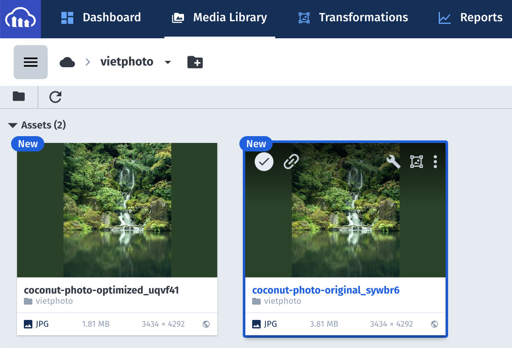The width and height of the screenshot is (512, 348).
Task: Create a new folder
Action: tap(195, 62)
